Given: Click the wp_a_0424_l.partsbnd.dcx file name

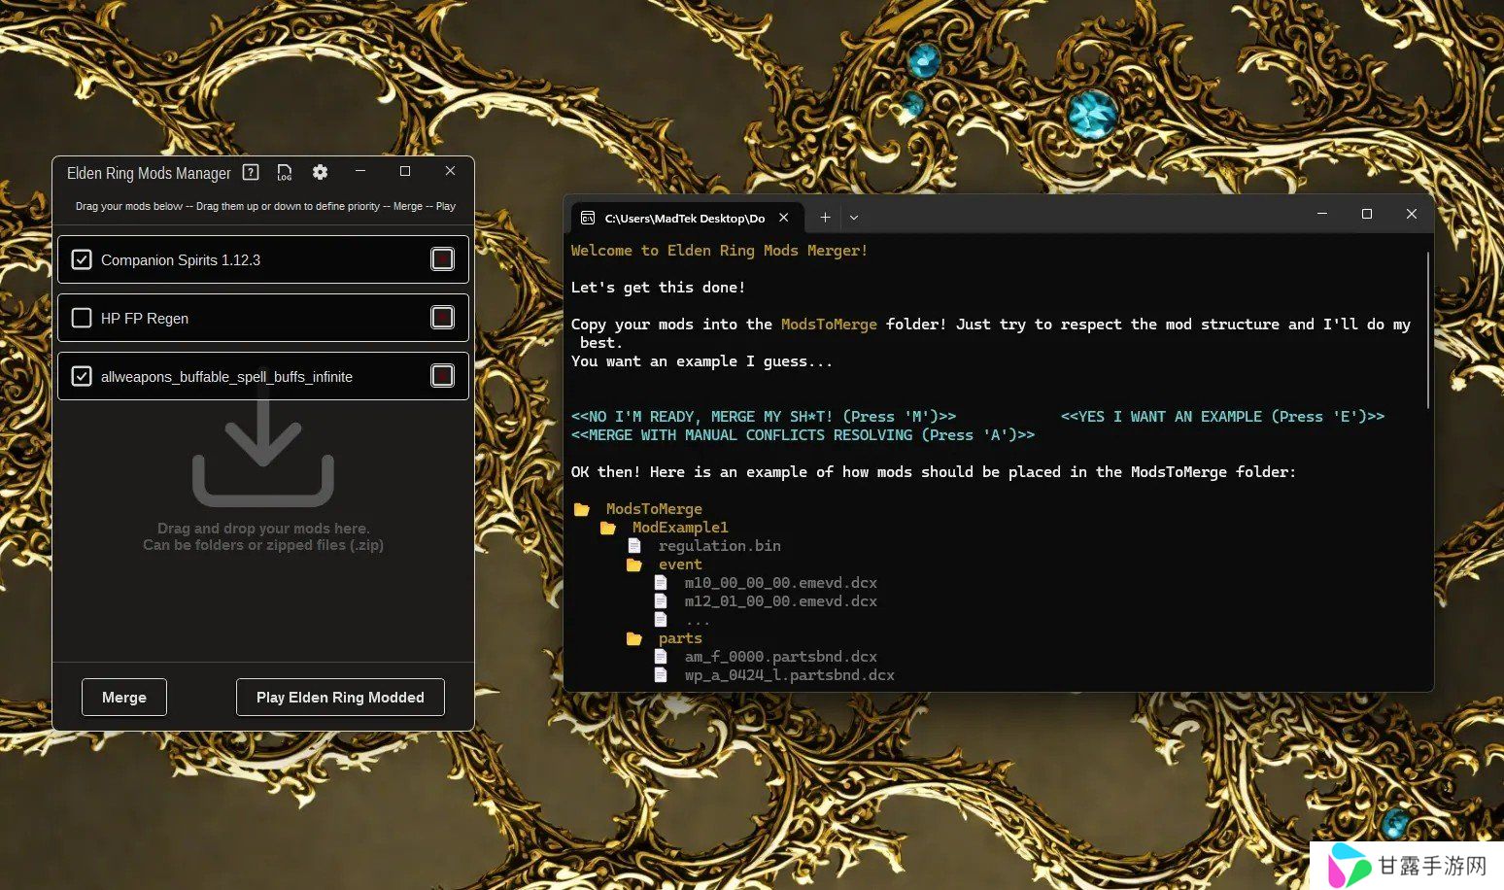Looking at the screenshot, I should pos(790,675).
